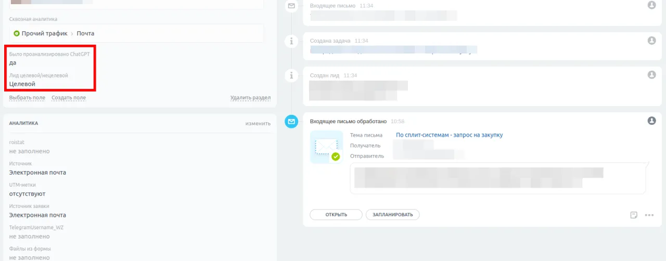This screenshot has height=261, width=666.
Task: Click the Создать поле link
Action: 69,98
